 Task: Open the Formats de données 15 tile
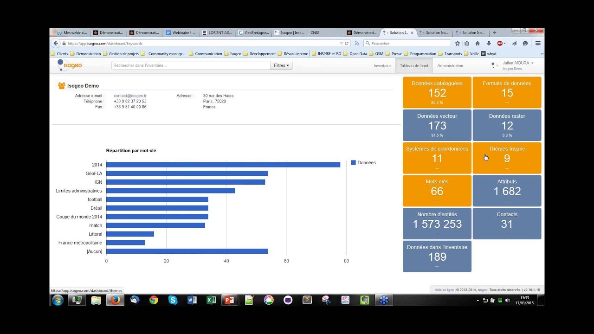click(507, 92)
